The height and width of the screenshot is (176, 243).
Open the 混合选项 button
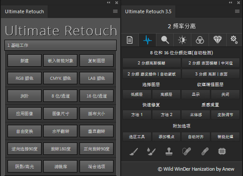pos(96,166)
